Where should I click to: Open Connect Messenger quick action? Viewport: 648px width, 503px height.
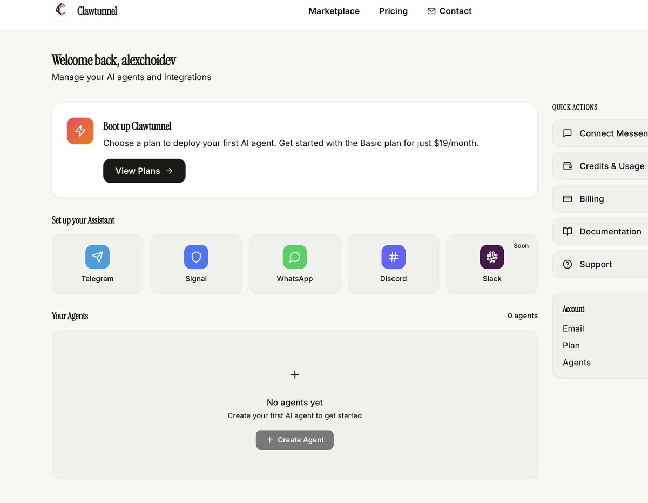600,133
